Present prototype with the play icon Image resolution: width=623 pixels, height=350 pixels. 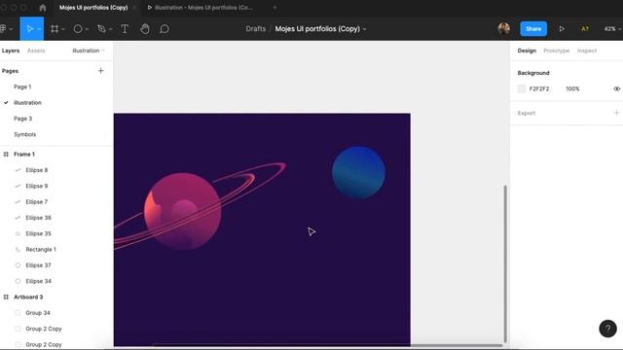[562, 28]
